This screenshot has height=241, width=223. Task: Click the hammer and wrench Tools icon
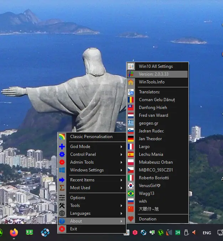click(62, 206)
